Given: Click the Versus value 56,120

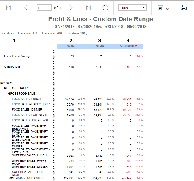Looking at the screenshot, I should [x=98, y=110].
